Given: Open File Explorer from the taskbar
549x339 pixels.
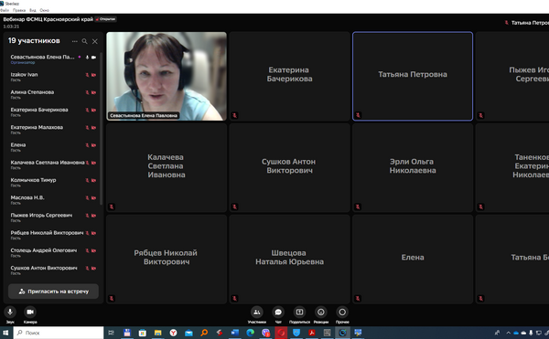Looking at the screenshot, I should coord(158,333).
